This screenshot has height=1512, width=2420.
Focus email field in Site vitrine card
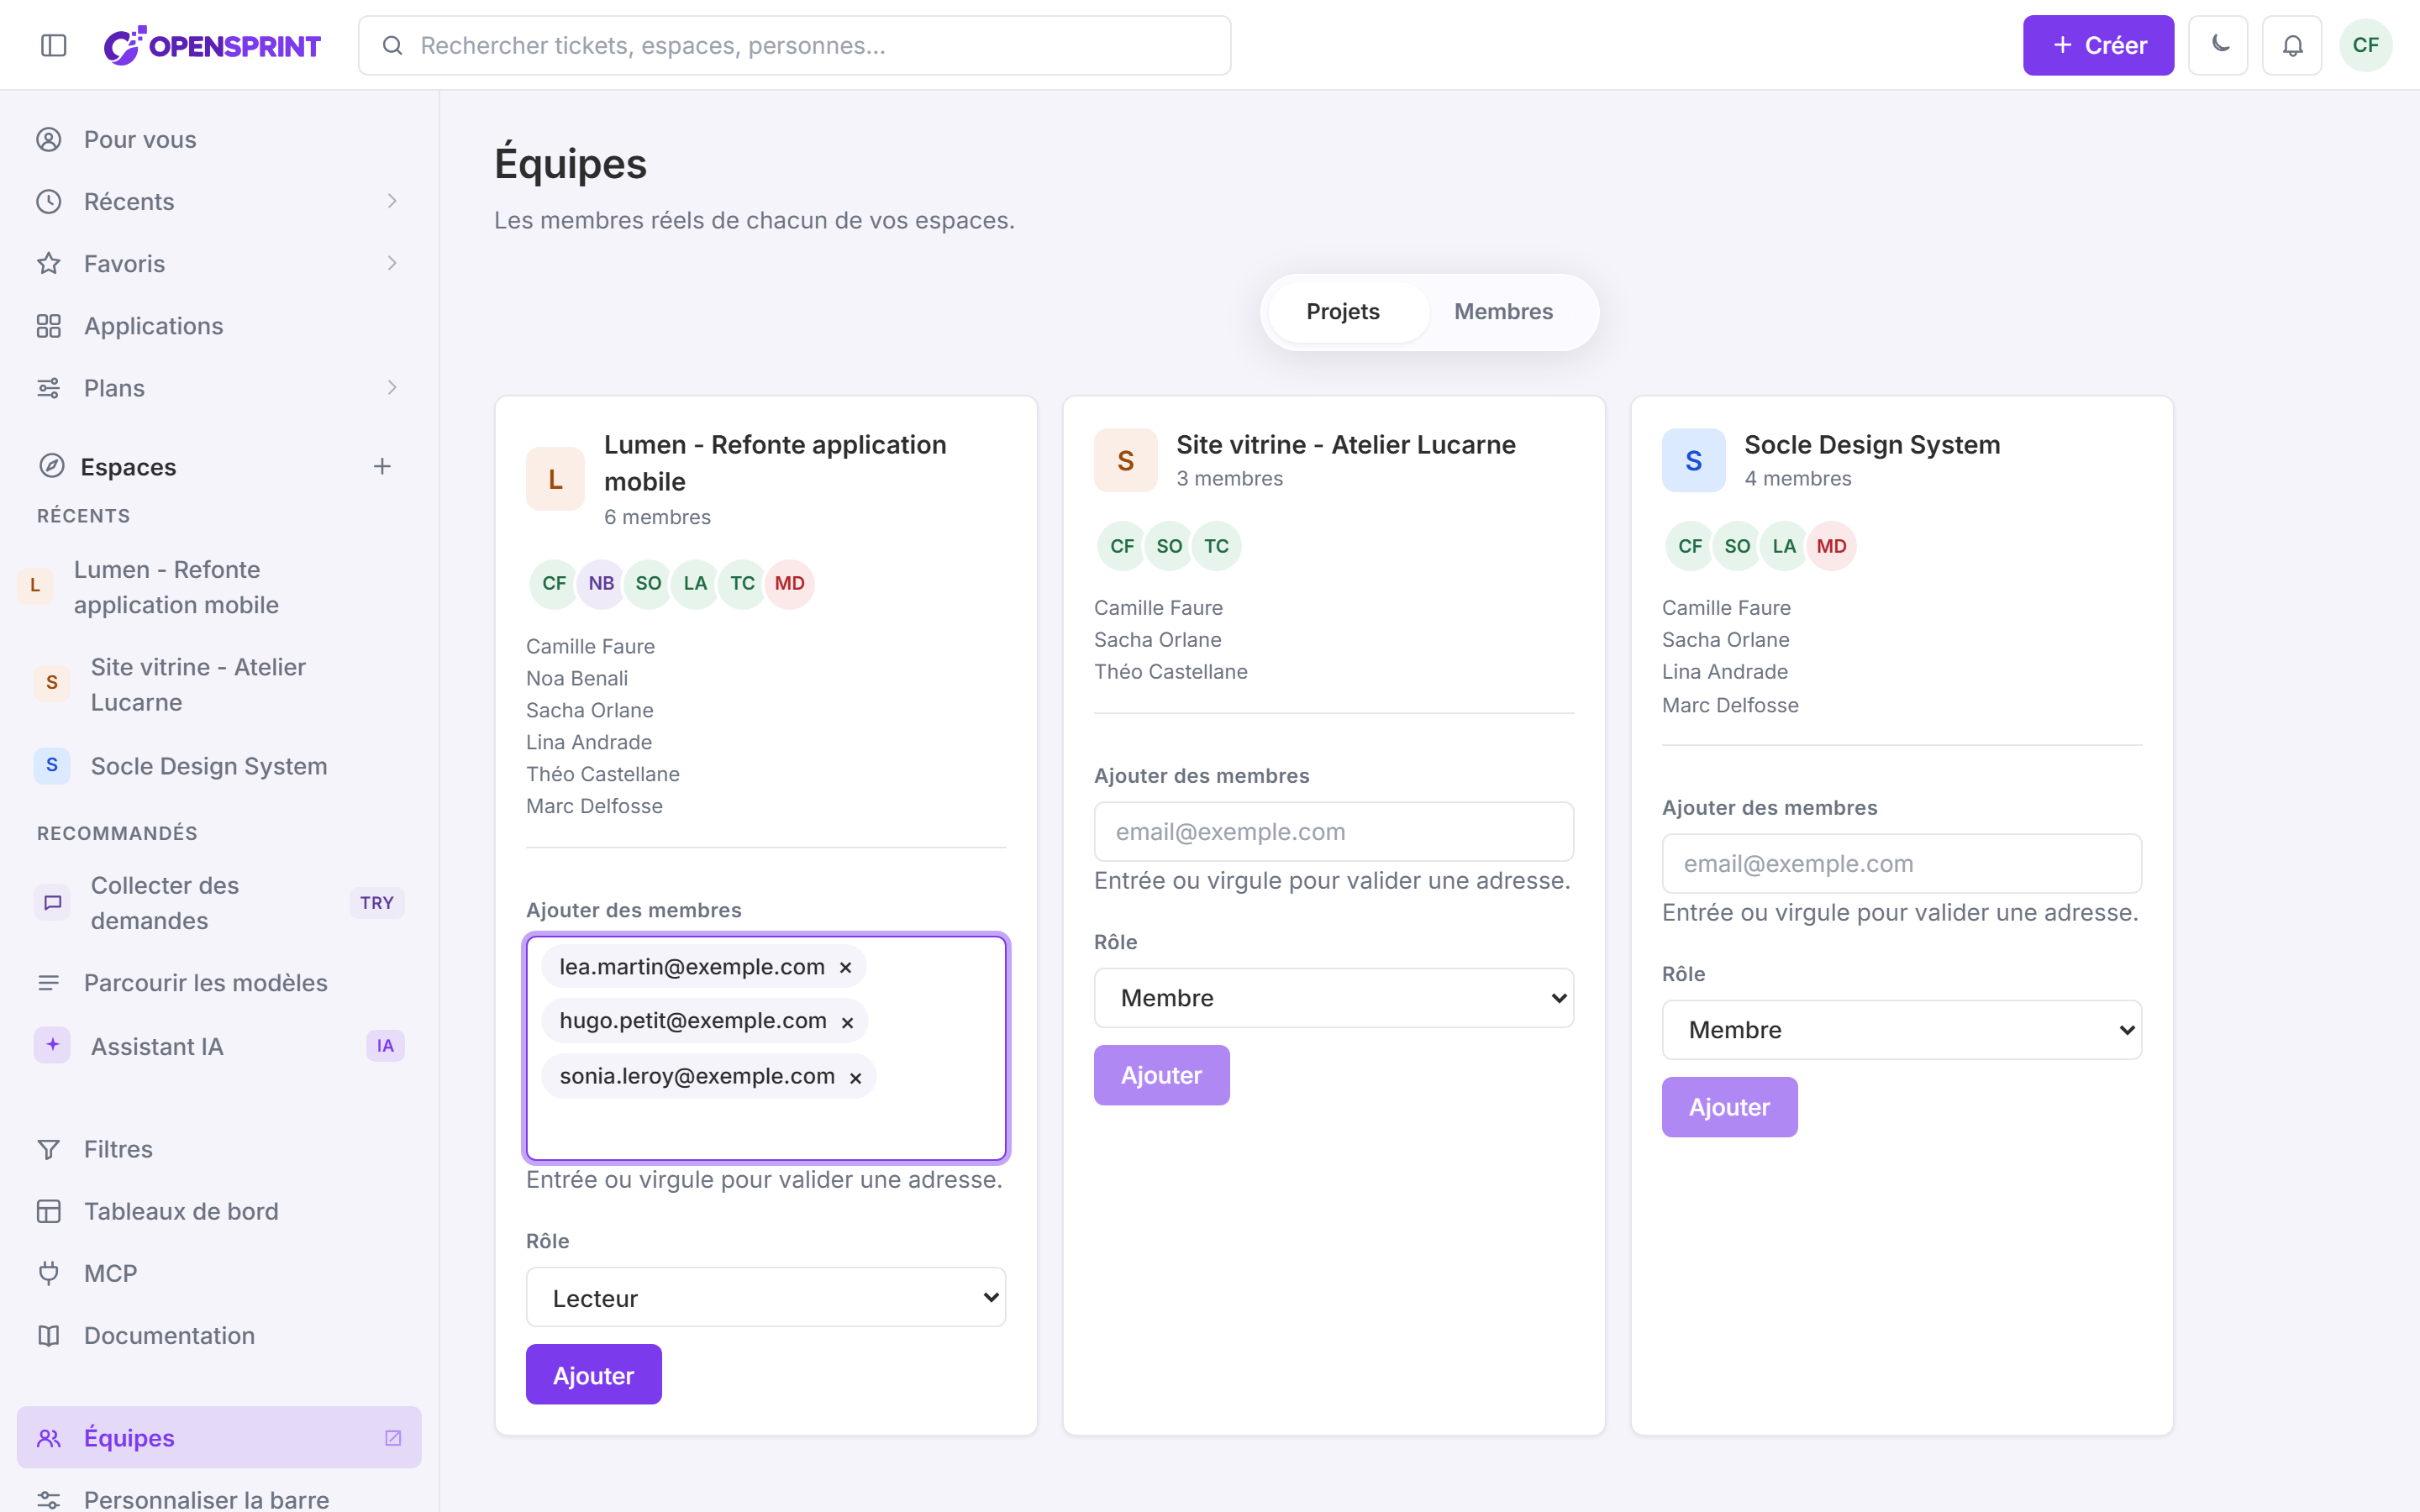(x=1334, y=831)
